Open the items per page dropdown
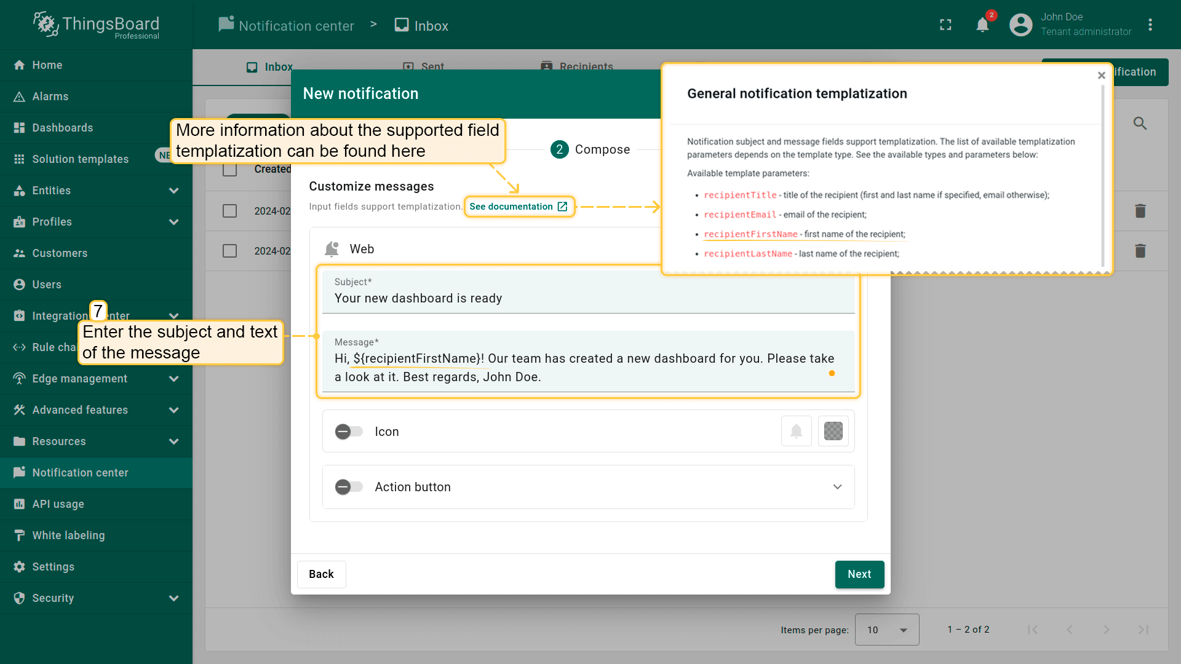 tap(886, 630)
